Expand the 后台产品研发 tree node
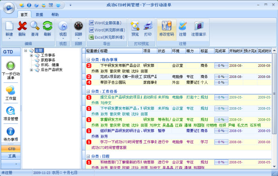 point(31,70)
